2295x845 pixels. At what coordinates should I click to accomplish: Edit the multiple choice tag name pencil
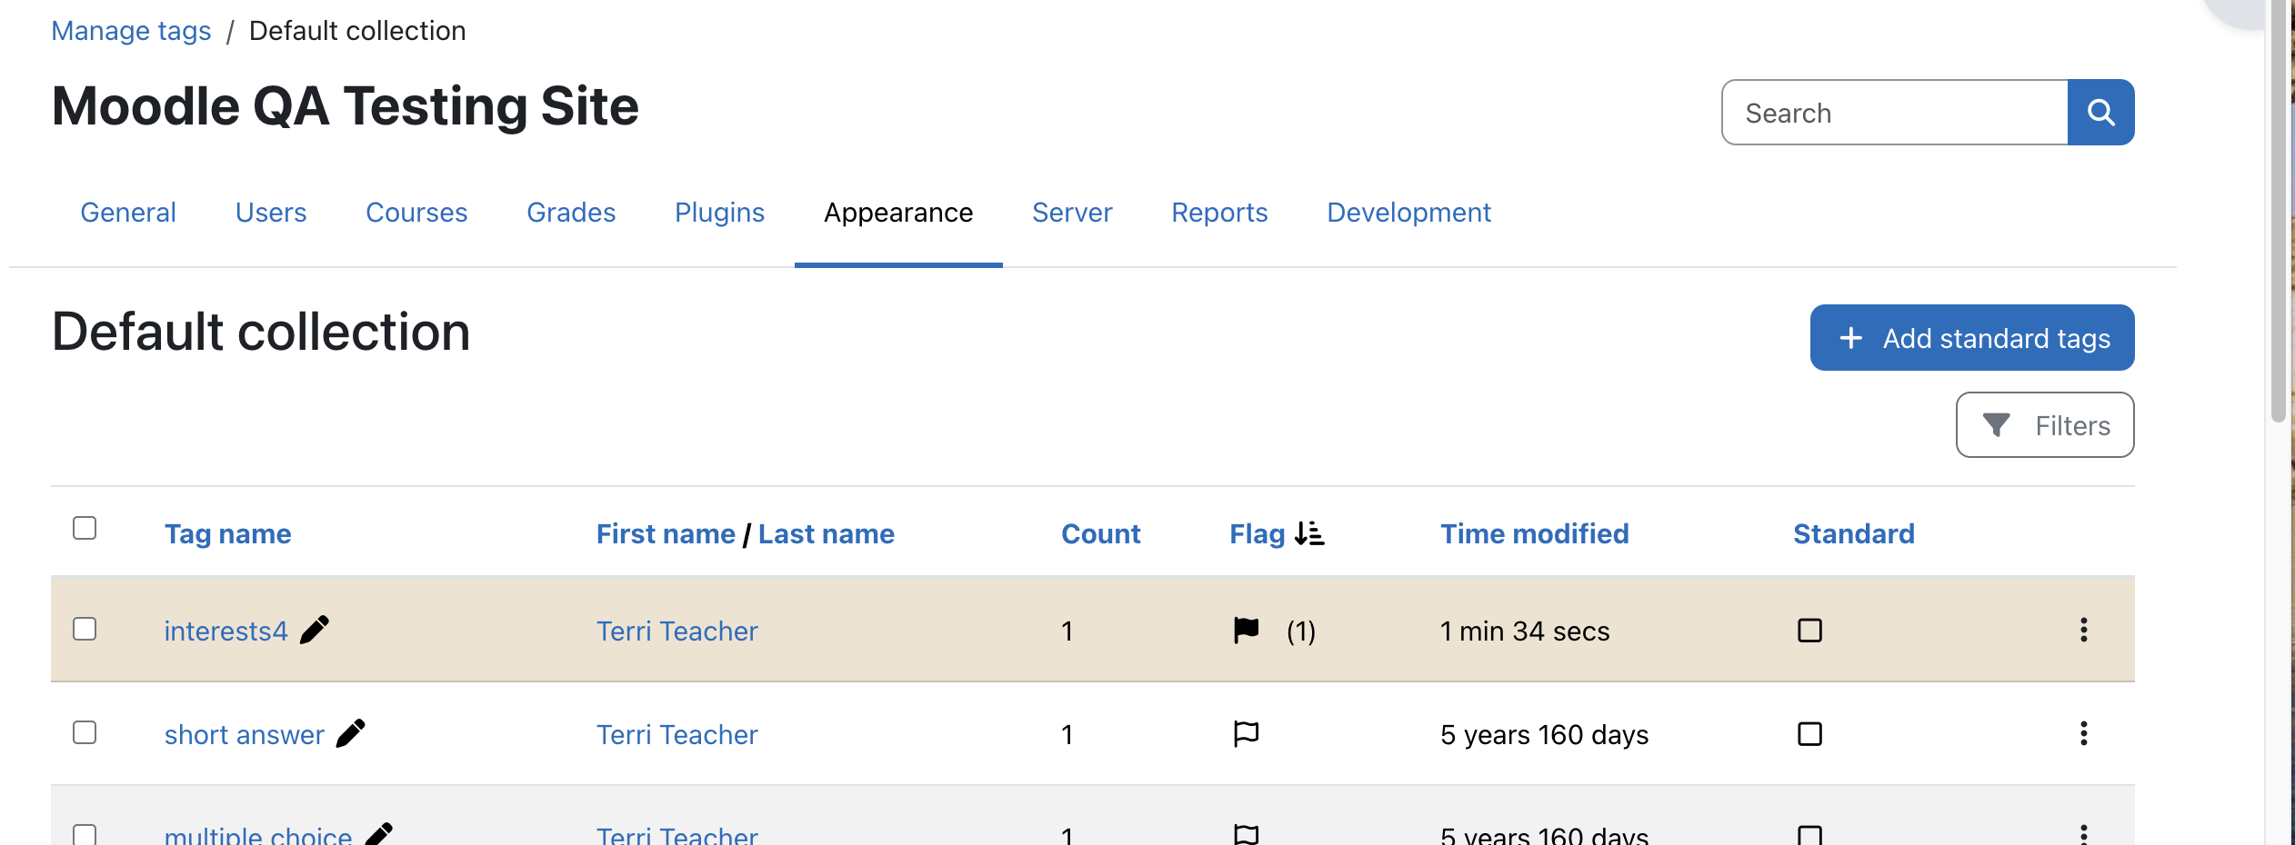click(x=379, y=833)
